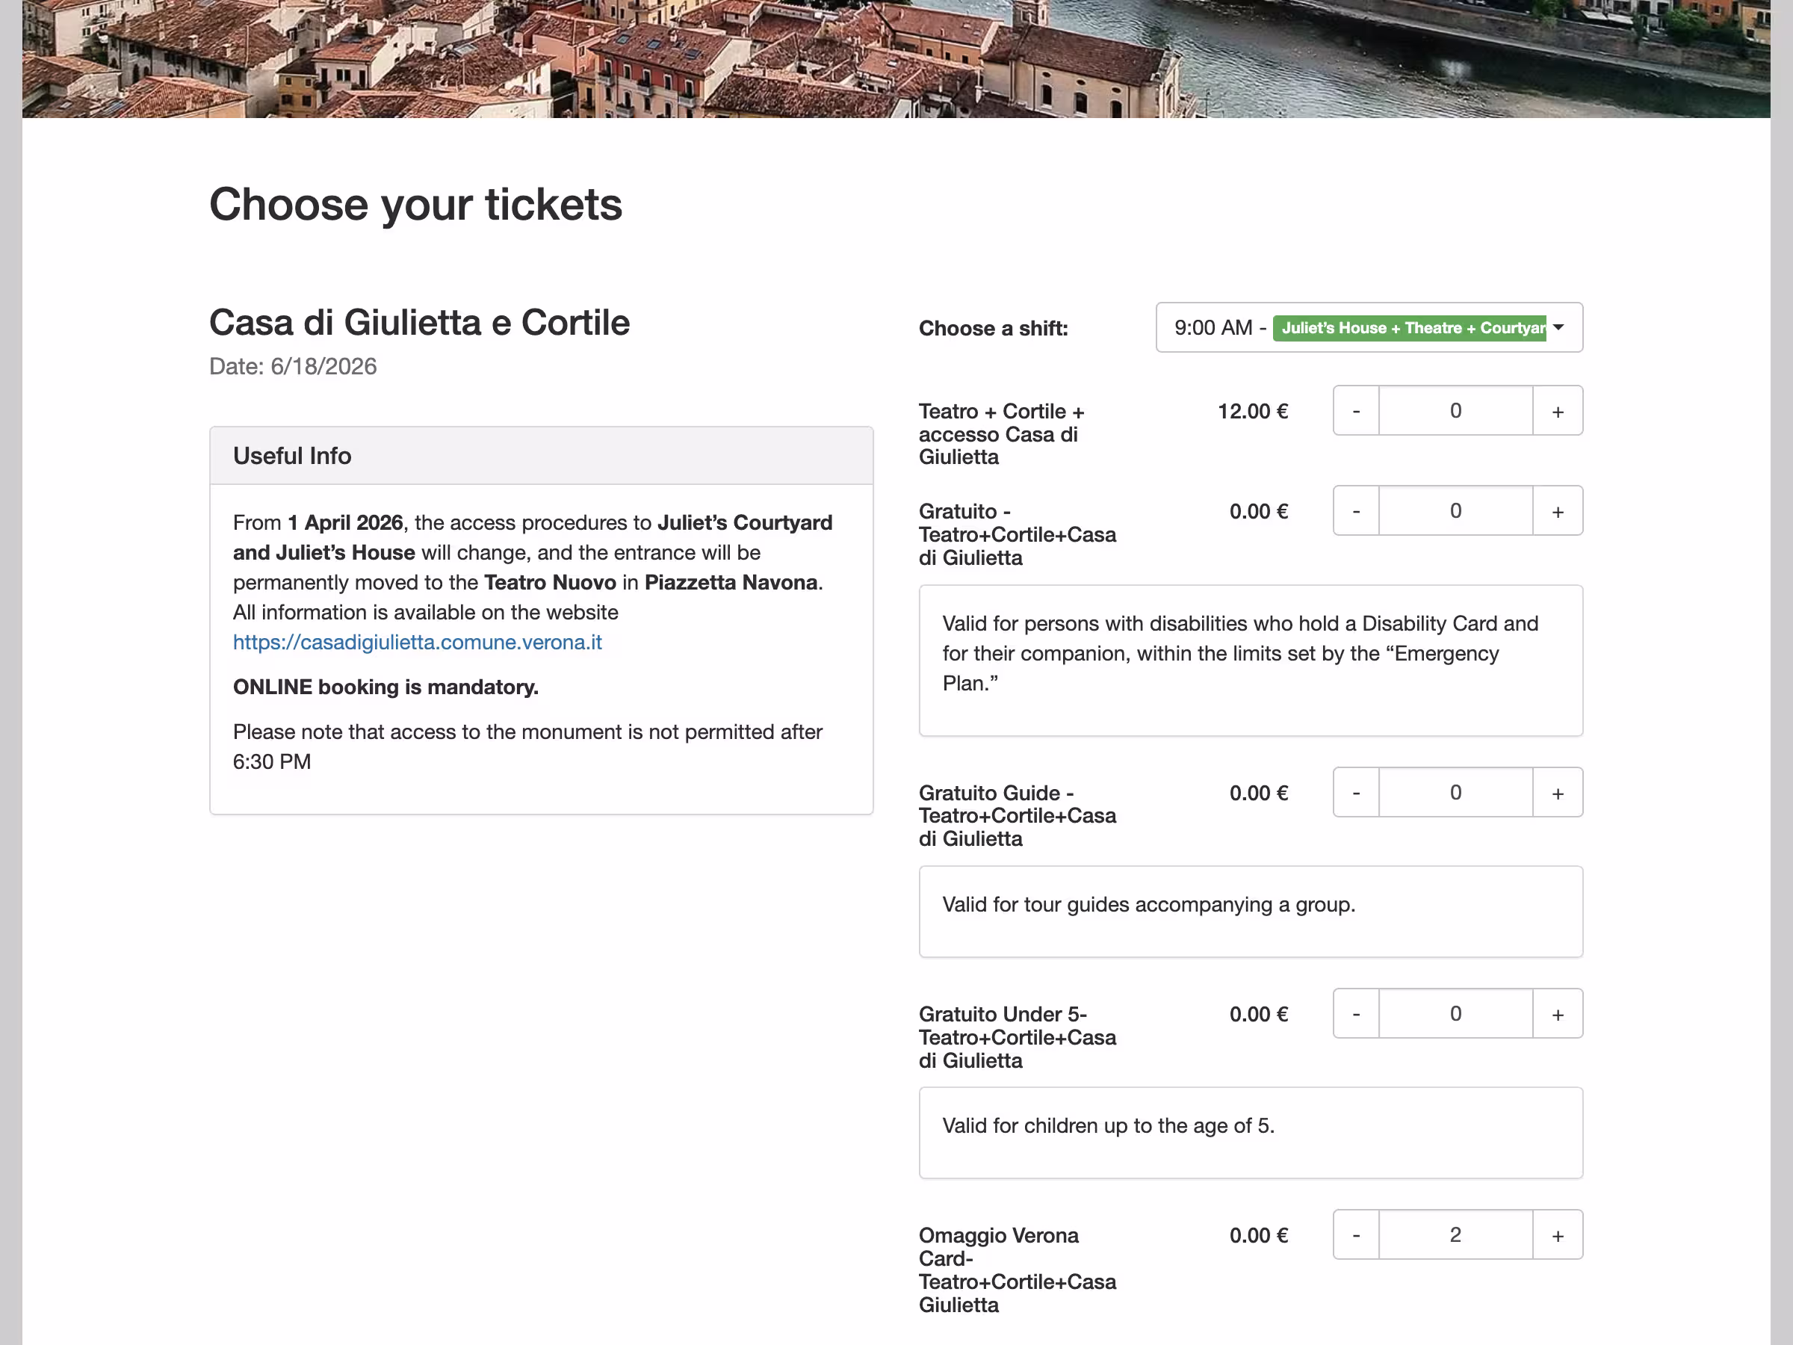Viewport: 1793px width, 1345px height.
Task: Open the Choose a shift dropdown
Action: (1369, 327)
